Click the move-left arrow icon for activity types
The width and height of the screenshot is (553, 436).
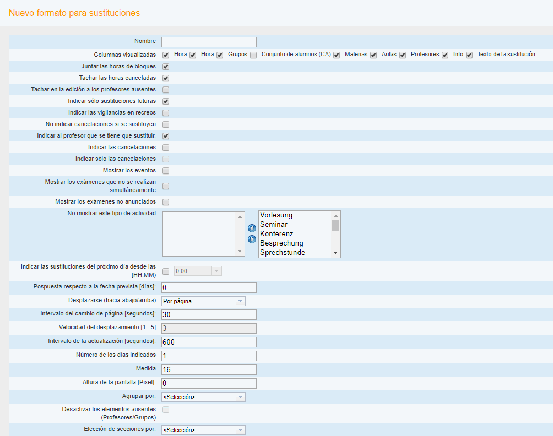[252, 228]
